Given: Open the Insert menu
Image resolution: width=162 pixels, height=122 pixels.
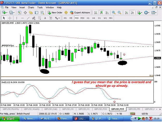Looking at the screenshot, I should pos(22,7).
